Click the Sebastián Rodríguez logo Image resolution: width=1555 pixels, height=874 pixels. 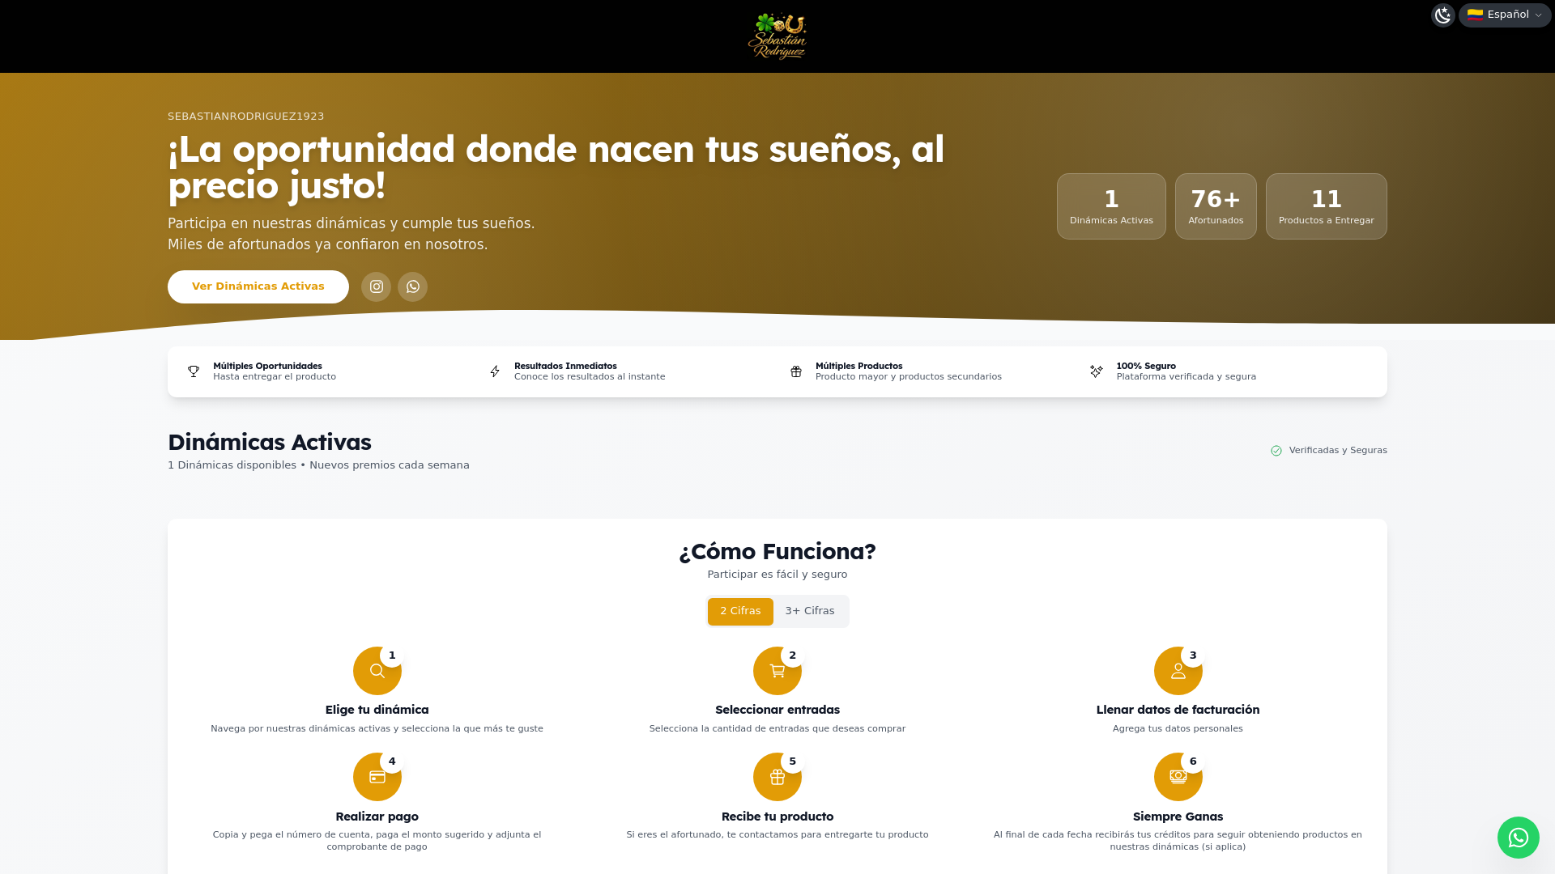coord(777,36)
